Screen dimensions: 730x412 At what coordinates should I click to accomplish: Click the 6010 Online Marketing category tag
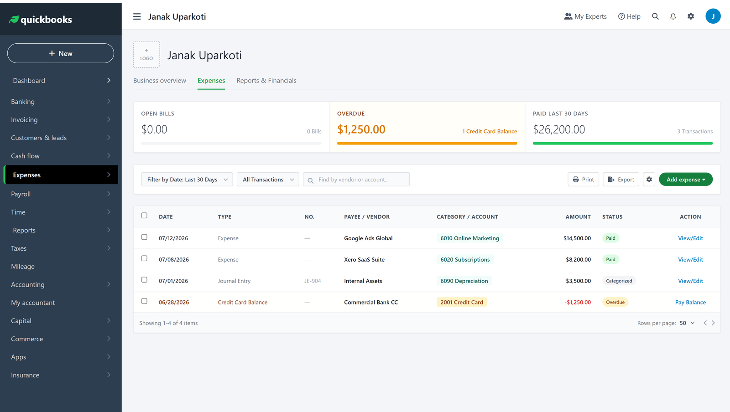[469, 238]
